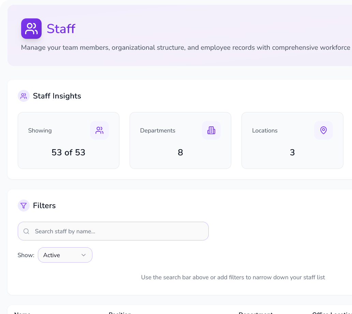
Task: Click the "Position" column header
Action: coord(119,312)
